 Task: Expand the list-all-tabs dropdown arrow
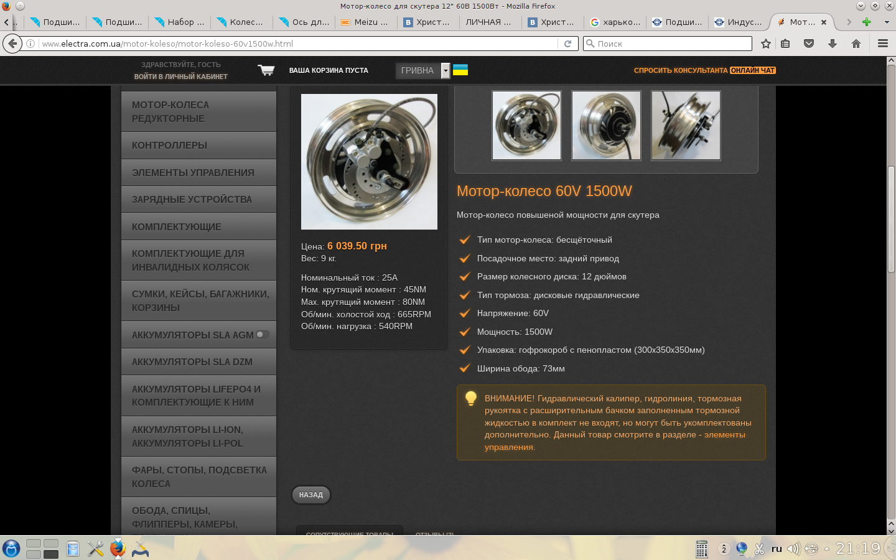point(887,22)
